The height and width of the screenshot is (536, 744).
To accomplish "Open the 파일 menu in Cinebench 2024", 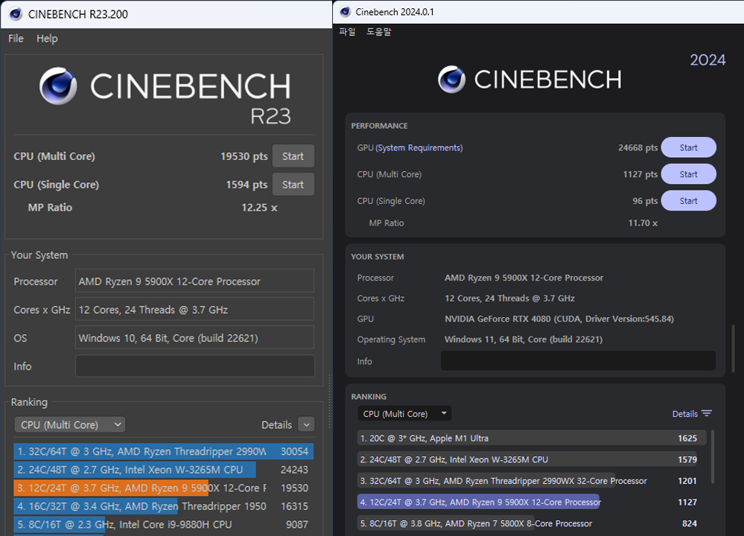I will point(347,32).
